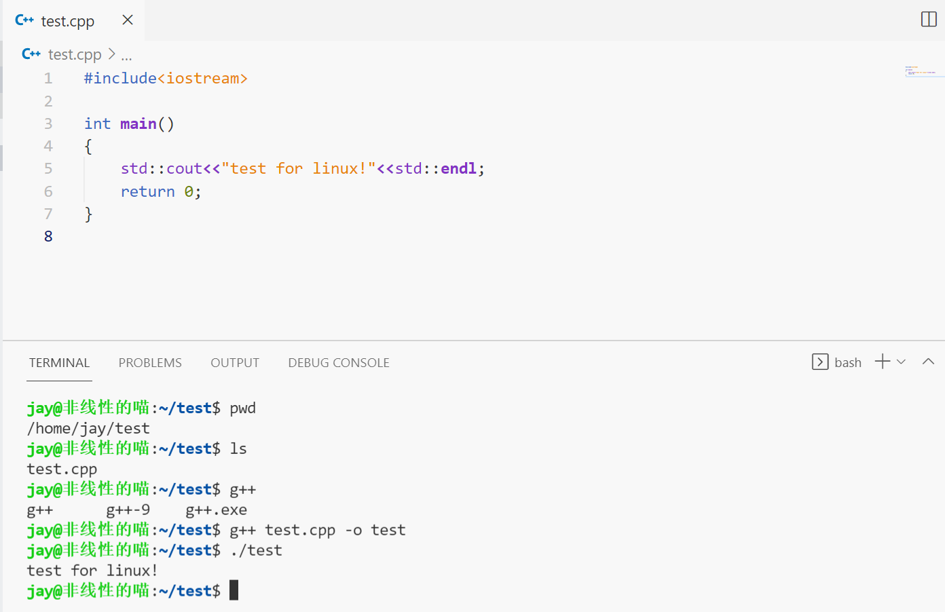Maximize panel with the up chevron
This screenshot has width=945, height=612.
928,362
